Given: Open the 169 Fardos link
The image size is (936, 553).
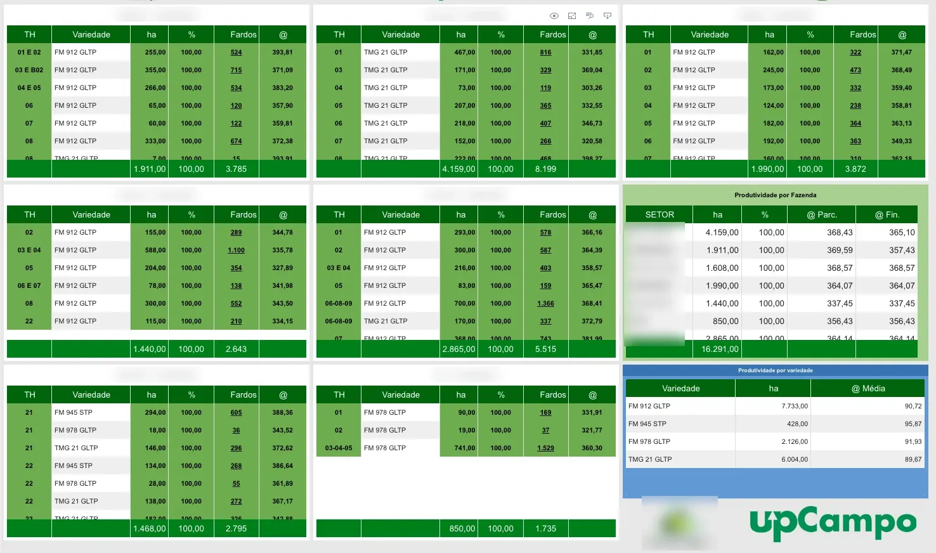Looking at the screenshot, I should click(x=546, y=413).
